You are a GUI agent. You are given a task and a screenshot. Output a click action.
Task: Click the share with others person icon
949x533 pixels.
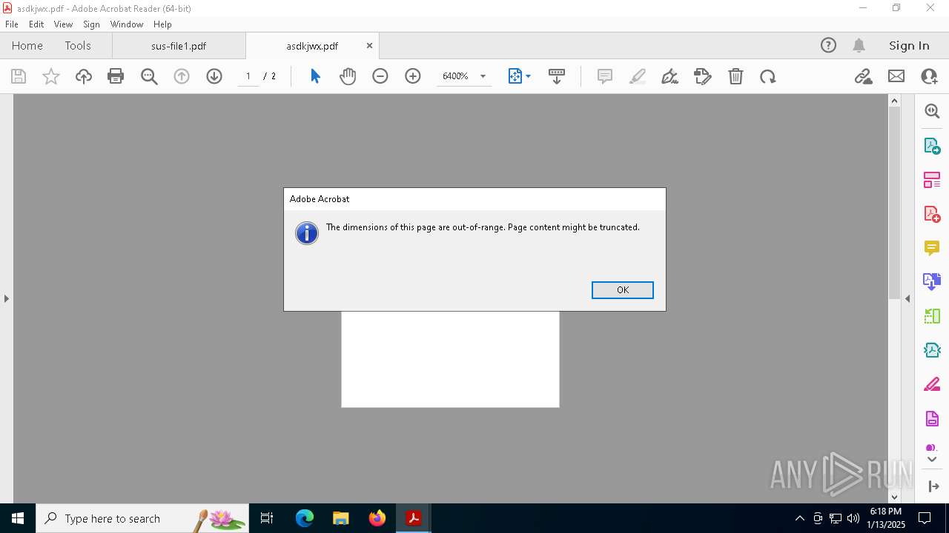click(x=929, y=76)
